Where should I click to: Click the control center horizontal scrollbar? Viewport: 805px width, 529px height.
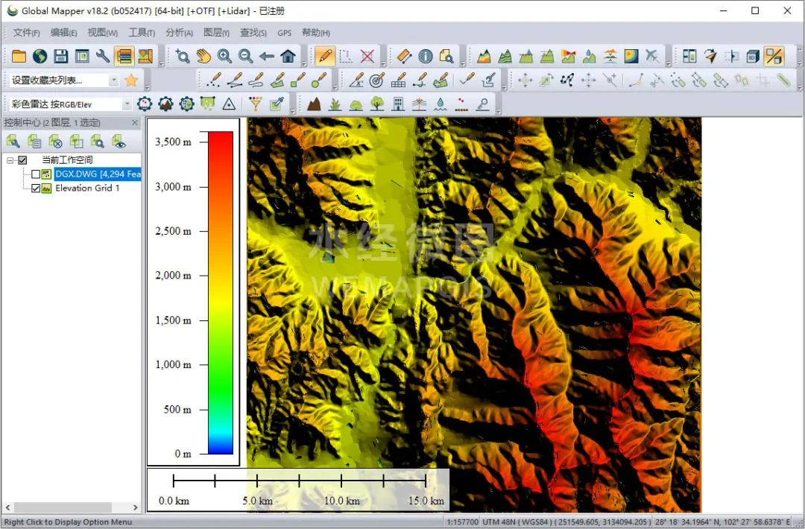coord(62,507)
